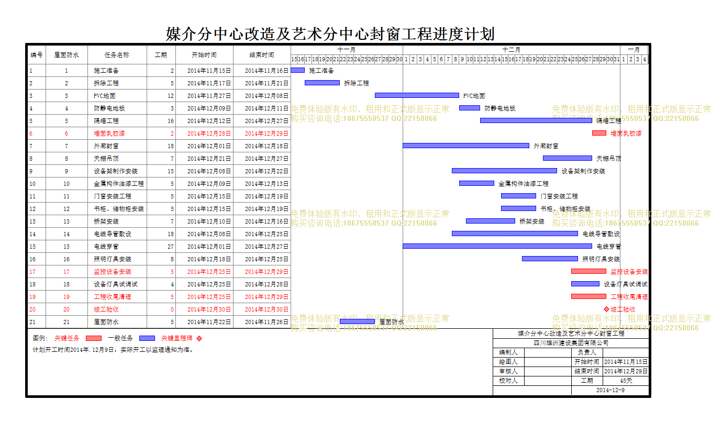The height and width of the screenshot is (422, 711).
Task: Select the 电线导管敷设 blue schedule bar
Action: [x=515, y=234]
